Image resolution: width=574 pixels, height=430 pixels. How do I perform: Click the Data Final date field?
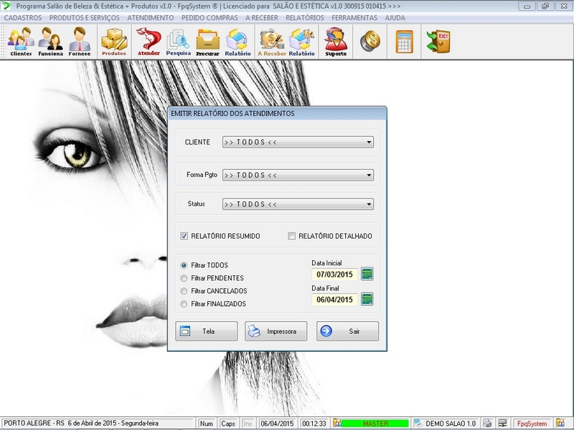tap(334, 300)
